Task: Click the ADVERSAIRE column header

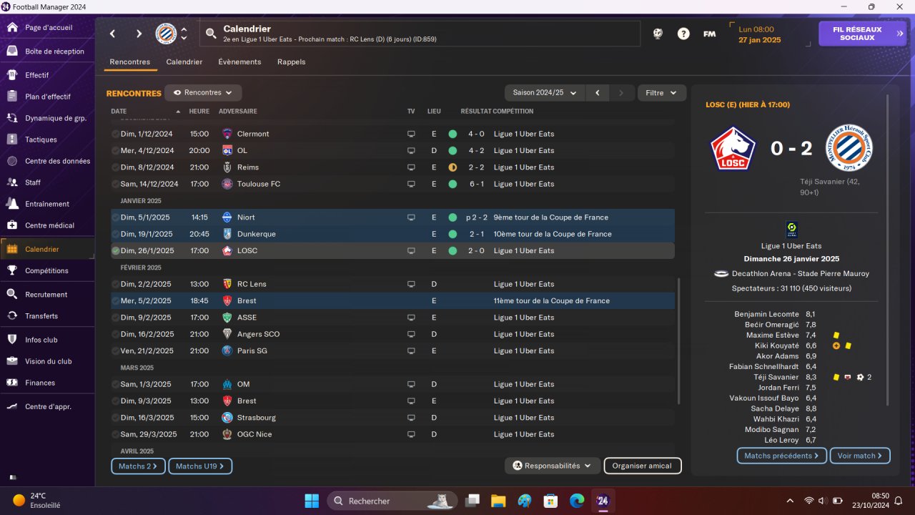Action: (238, 112)
